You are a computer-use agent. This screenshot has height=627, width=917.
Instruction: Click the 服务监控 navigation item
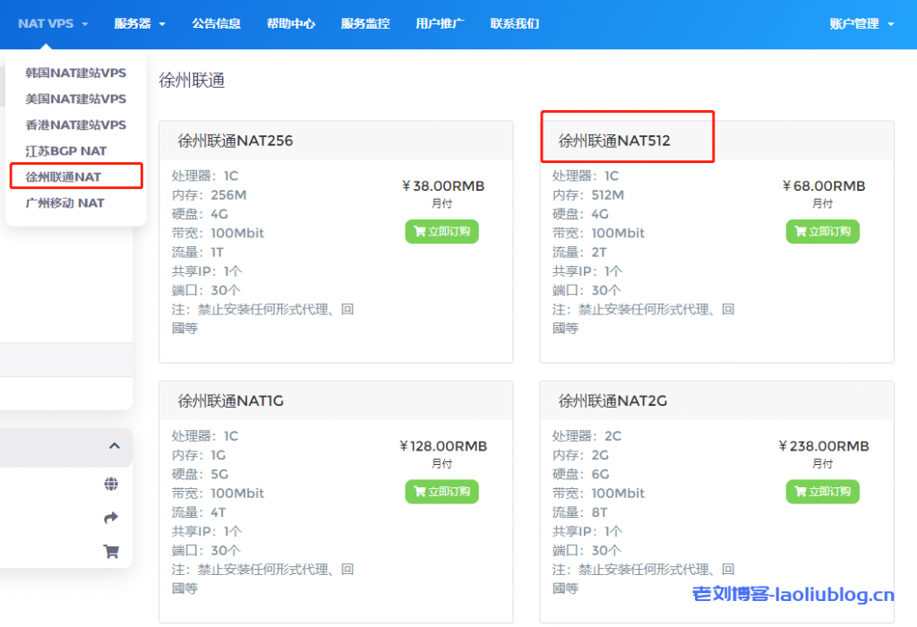(364, 24)
